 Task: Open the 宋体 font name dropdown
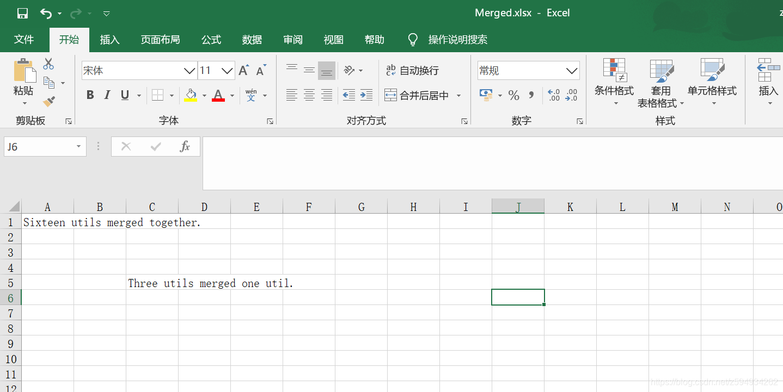(189, 71)
